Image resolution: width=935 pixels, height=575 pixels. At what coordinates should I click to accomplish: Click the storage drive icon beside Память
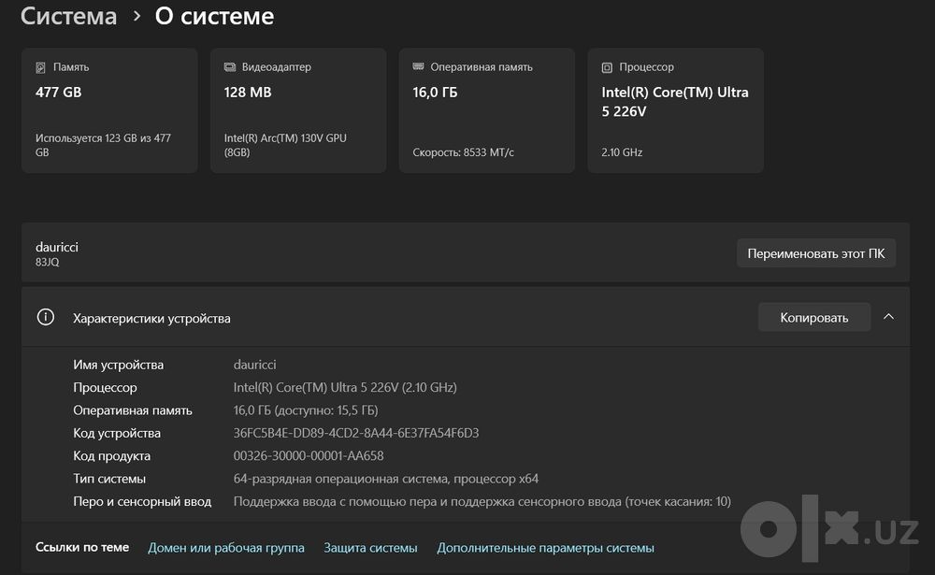click(x=40, y=67)
